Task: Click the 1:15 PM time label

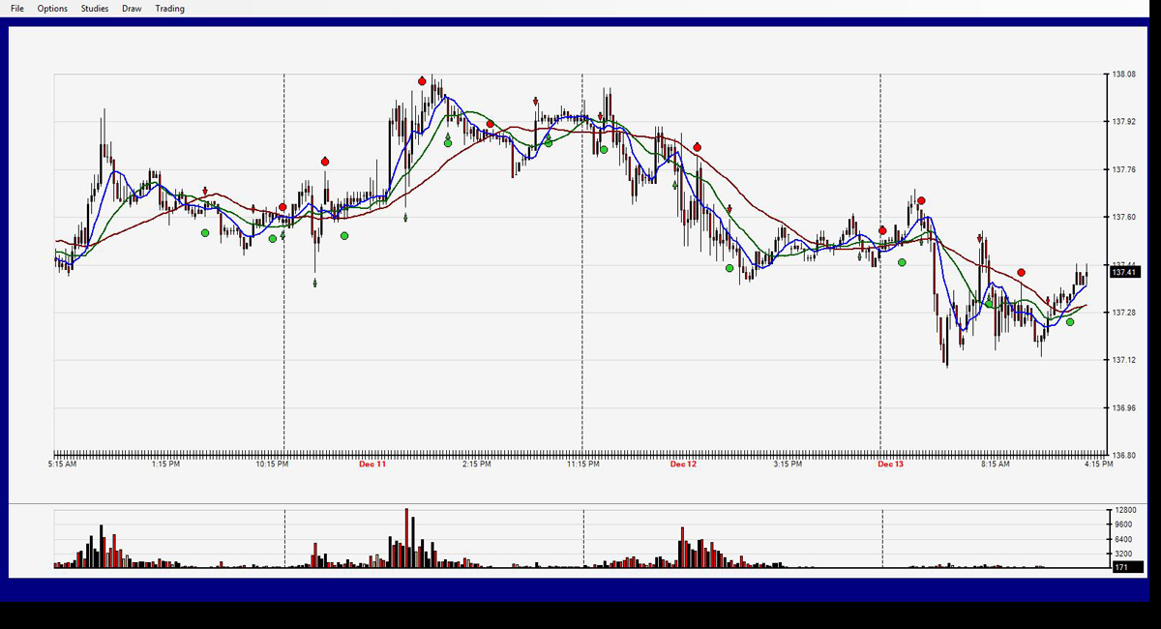Action: click(166, 464)
